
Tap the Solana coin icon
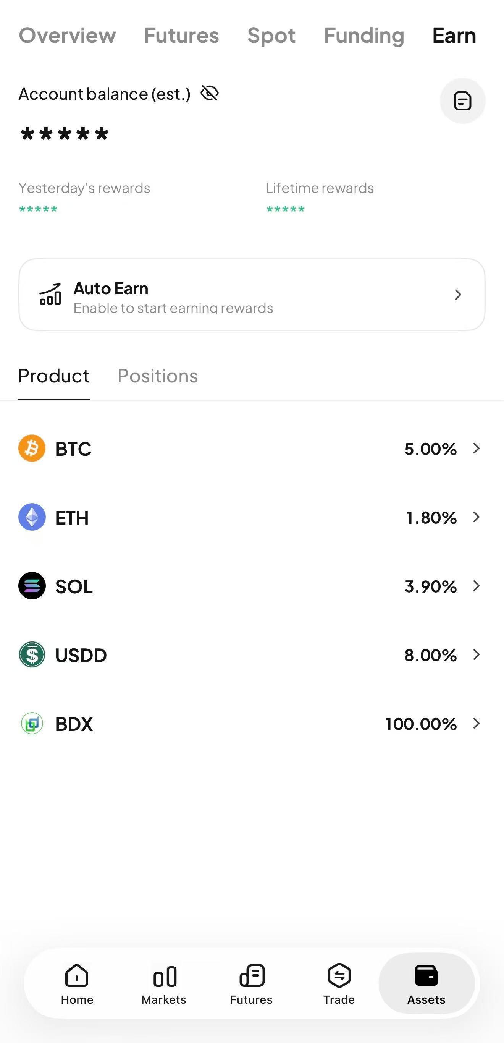tap(32, 586)
